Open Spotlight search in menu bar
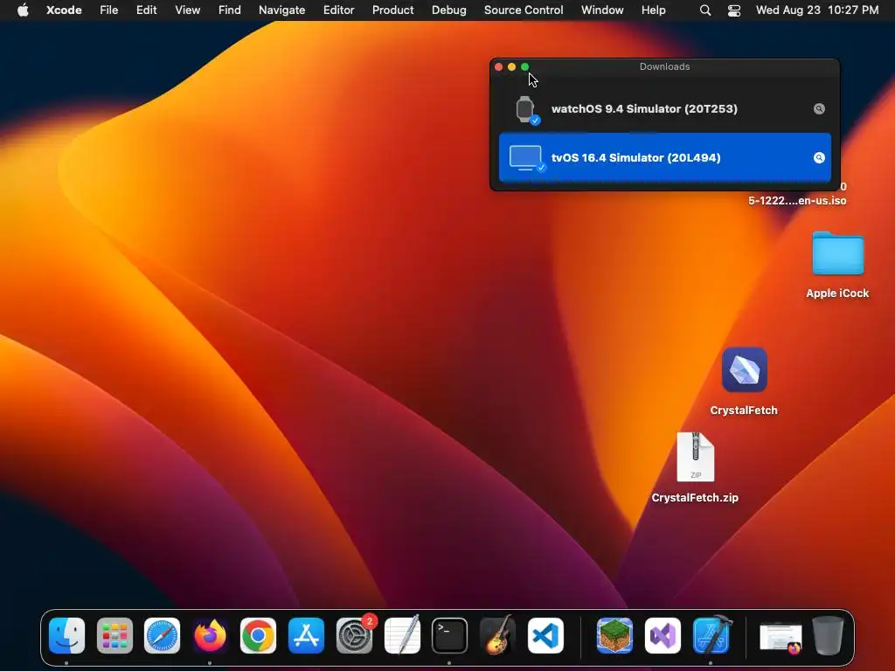The width and height of the screenshot is (895, 671). (705, 10)
